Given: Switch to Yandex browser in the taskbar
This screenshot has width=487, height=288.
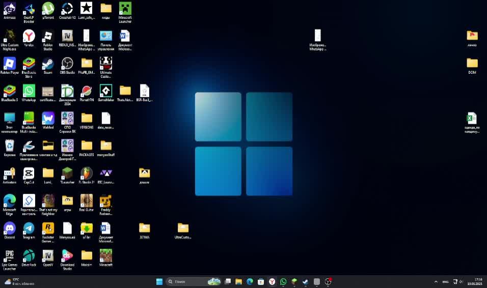Looking at the screenshot, I should (272, 281).
